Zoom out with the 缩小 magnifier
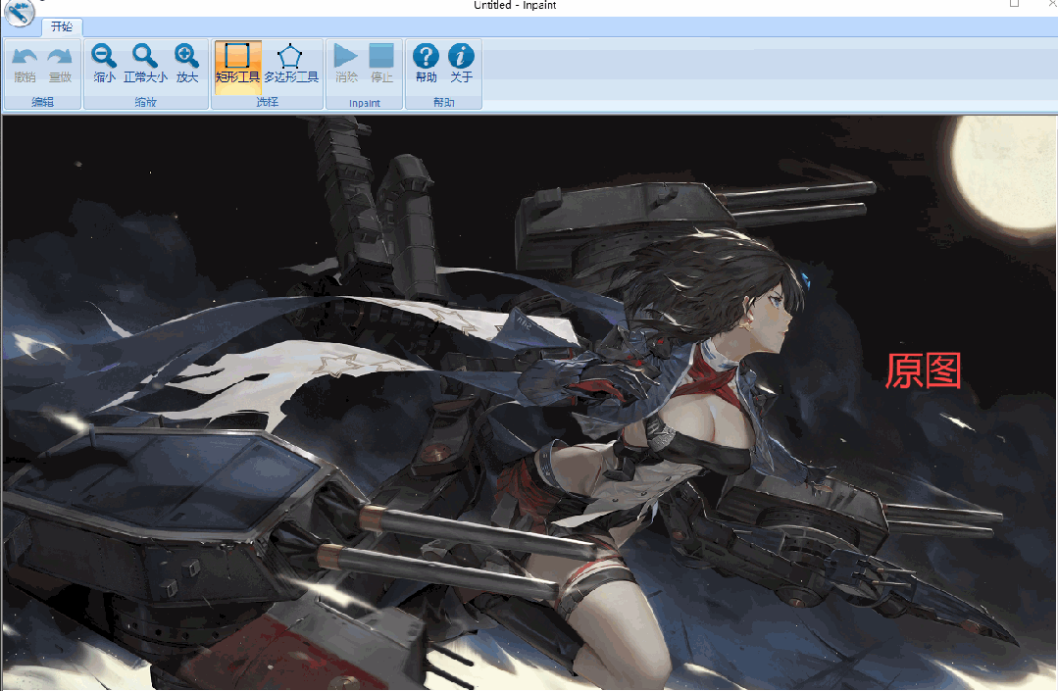Image resolution: width=1058 pixels, height=691 pixels. coord(104,64)
